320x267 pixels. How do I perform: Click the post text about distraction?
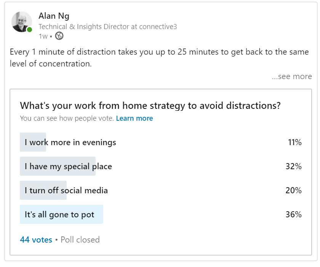[x=159, y=58]
